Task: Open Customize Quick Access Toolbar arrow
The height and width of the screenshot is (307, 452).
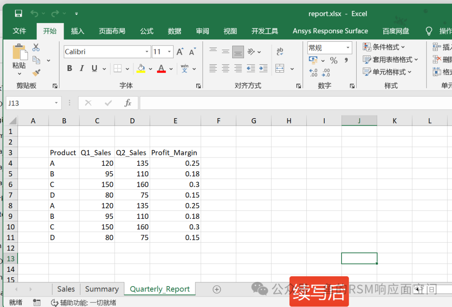Action: (77, 13)
